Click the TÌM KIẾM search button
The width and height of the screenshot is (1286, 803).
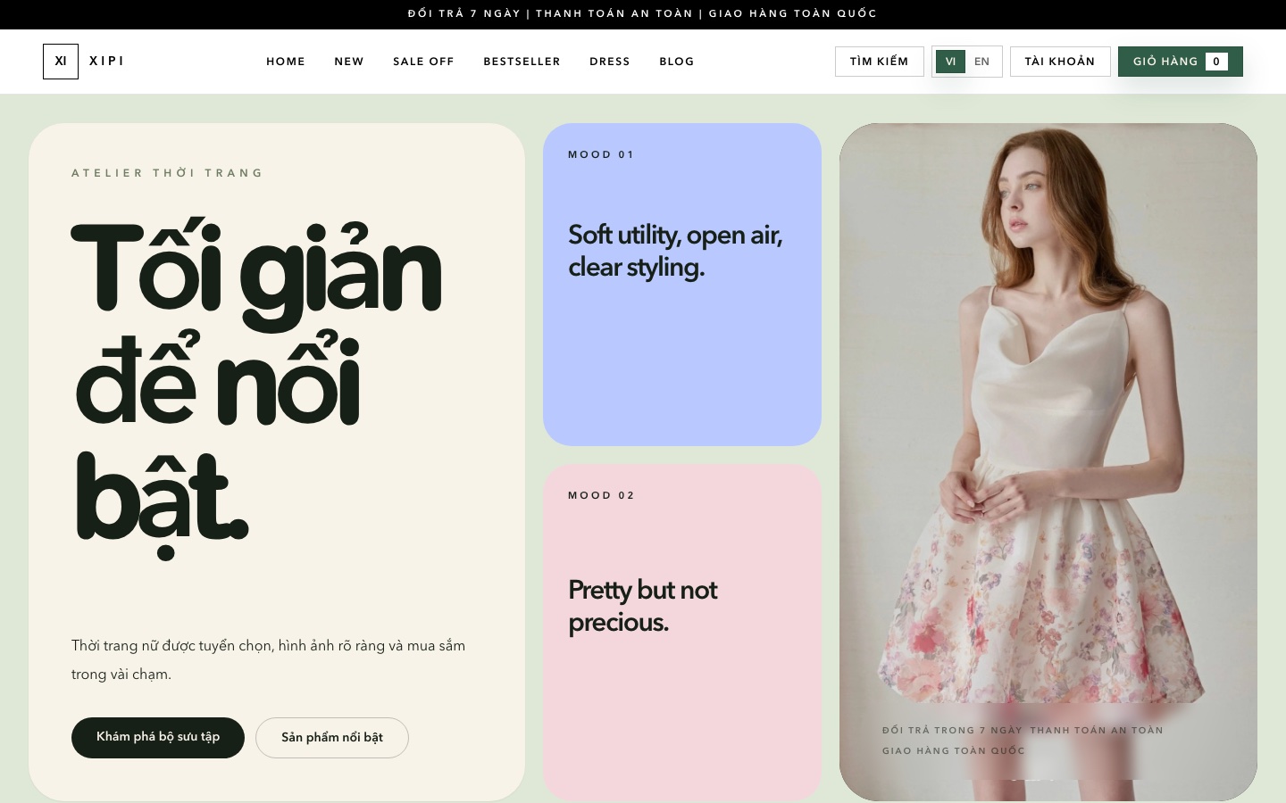[x=880, y=62]
